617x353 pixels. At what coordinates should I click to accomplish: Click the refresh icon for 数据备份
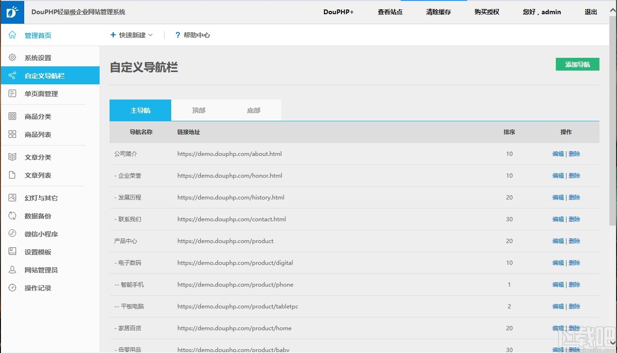click(12, 216)
